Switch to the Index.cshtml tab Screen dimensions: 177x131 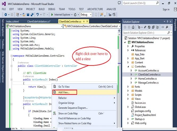12,22
